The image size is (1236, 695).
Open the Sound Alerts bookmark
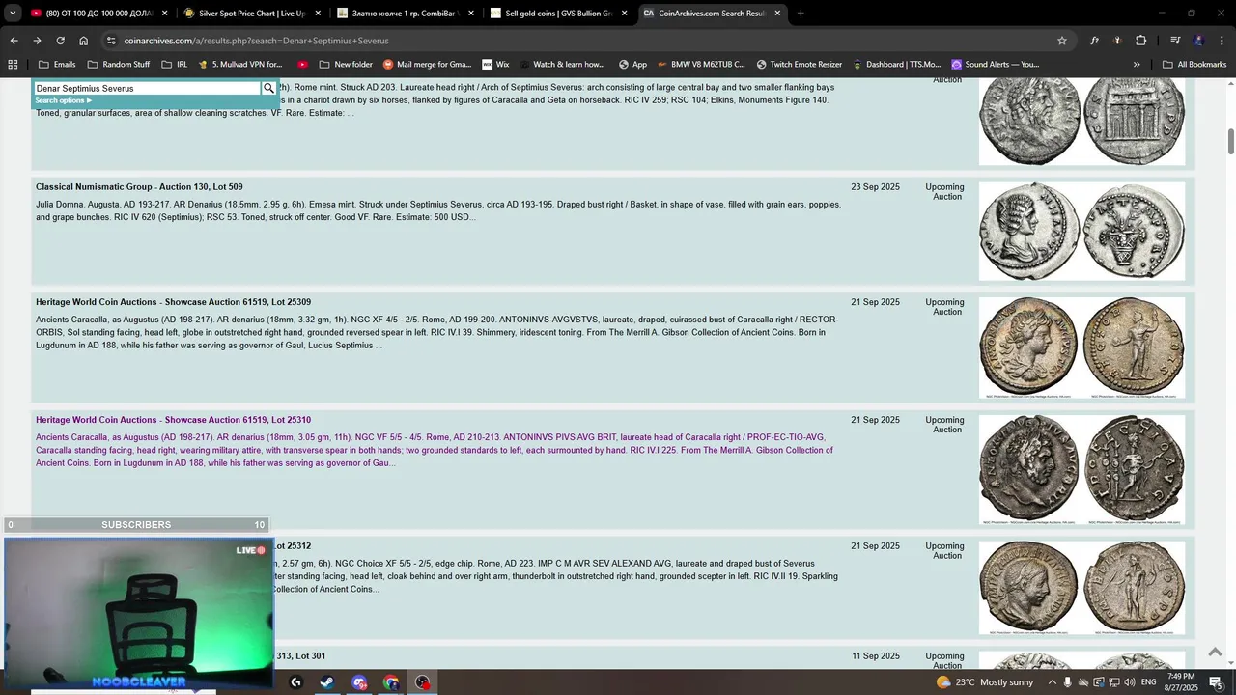995,65
